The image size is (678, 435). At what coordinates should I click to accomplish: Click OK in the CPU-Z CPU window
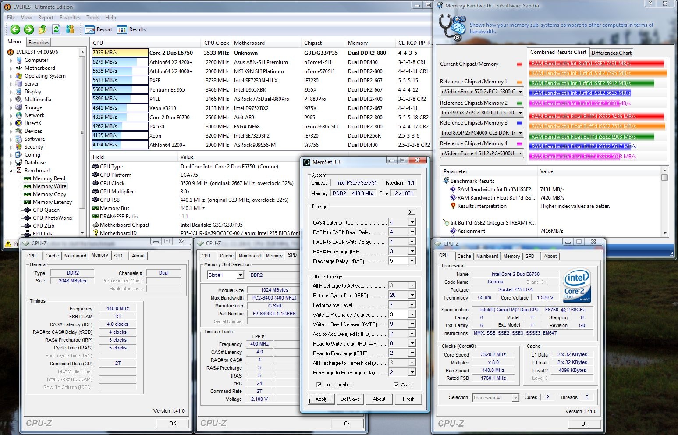[585, 424]
